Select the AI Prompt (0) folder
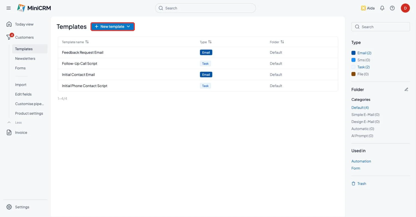The width and height of the screenshot is (416, 217). click(x=362, y=136)
